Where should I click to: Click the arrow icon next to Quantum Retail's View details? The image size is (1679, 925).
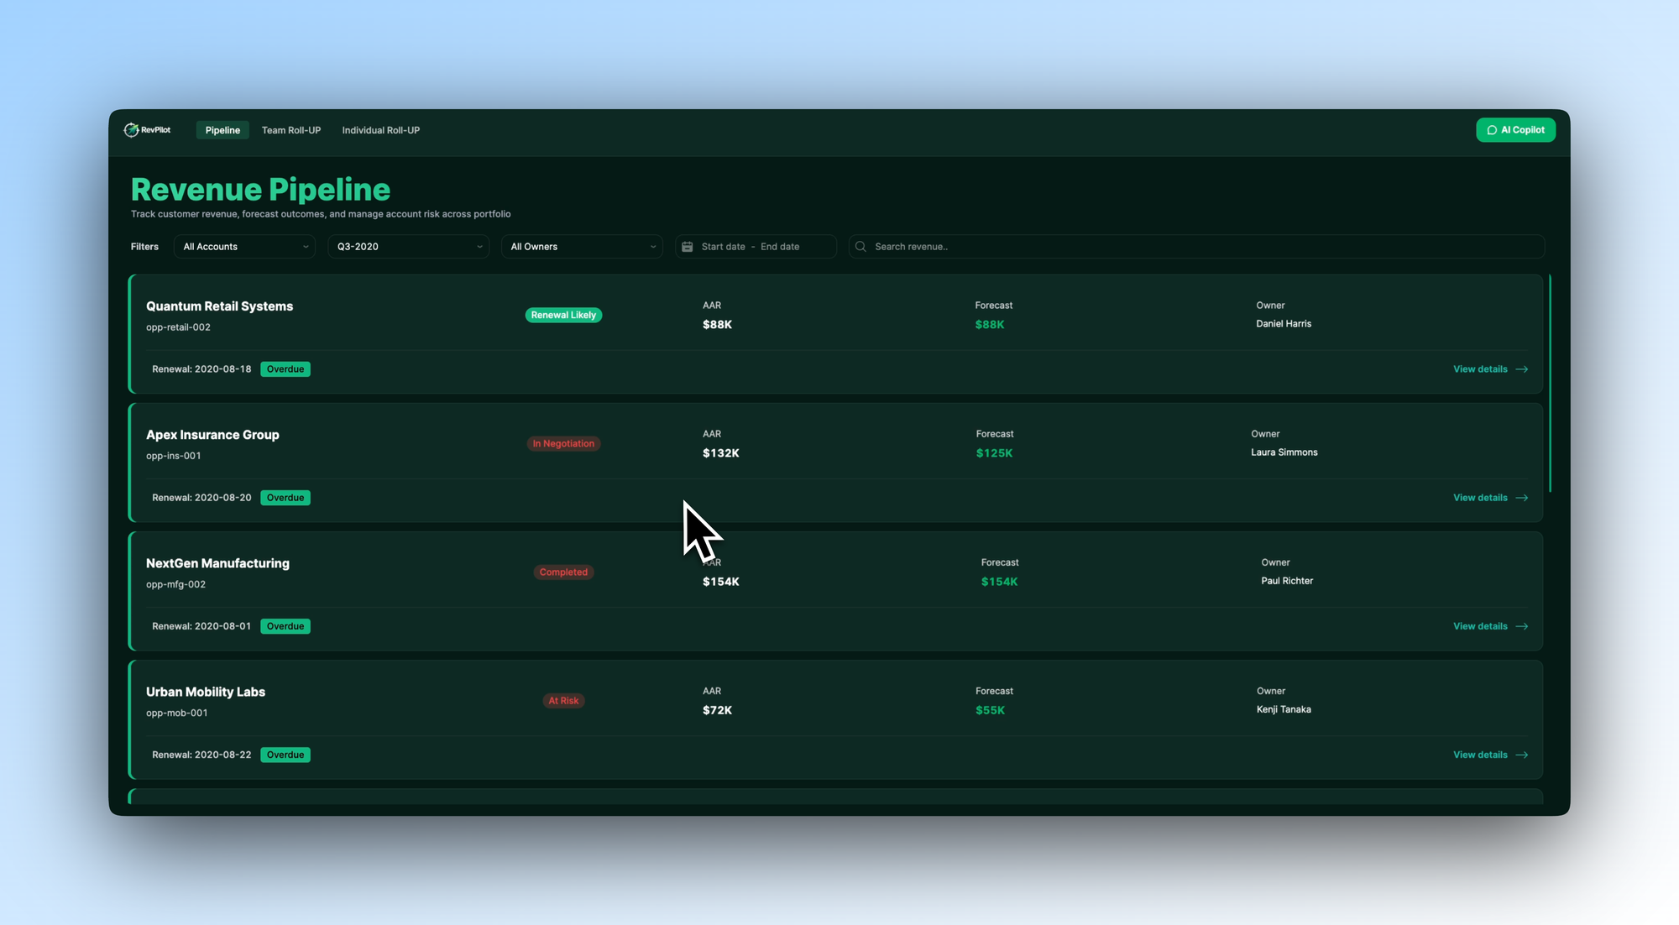[1521, 368]
